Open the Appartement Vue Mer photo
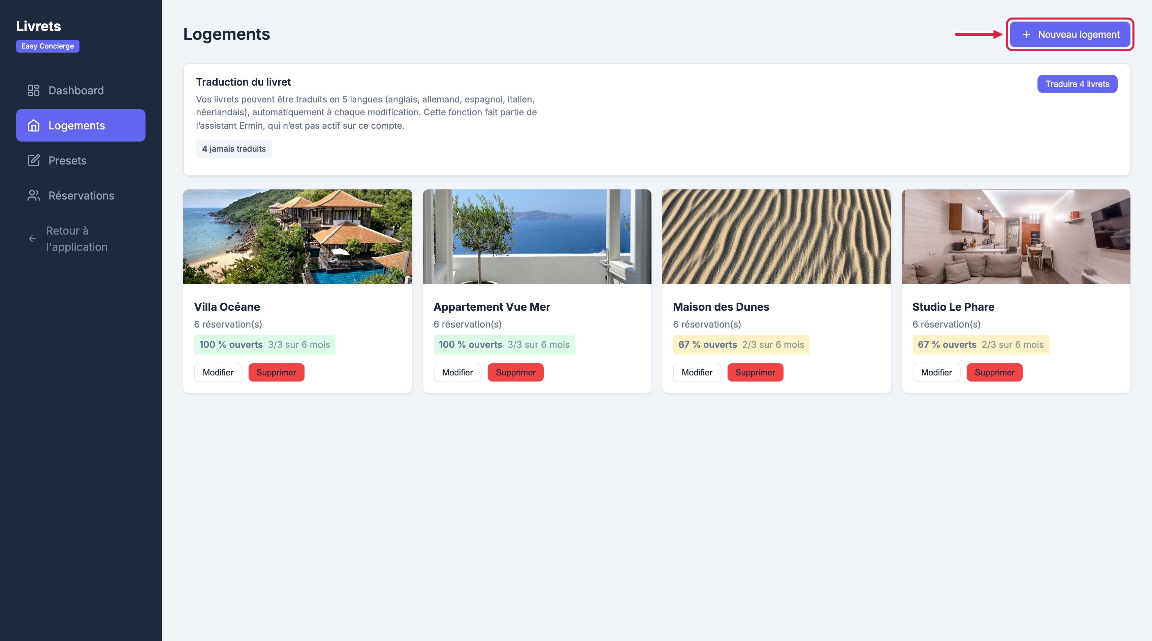Screen dimensions: 1152x641 point(537,237)
